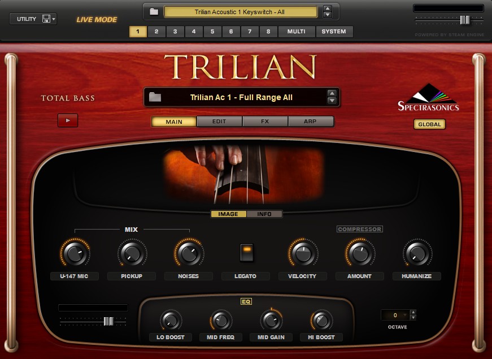Image resolution: width=492 pixels, height=359 pixels.
Task: Select part 8 button
Action: point(268,32)
